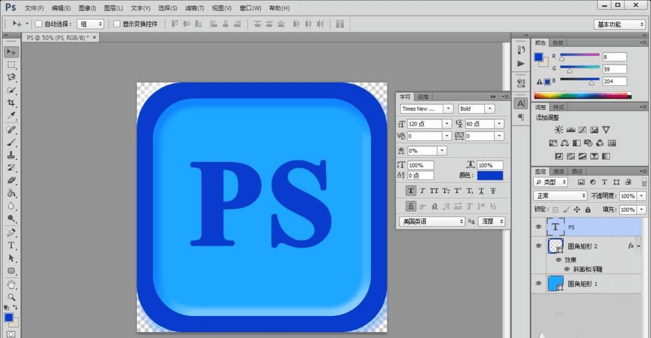Screen dimensions: 651x338
Task: Click the foreground color swatch in Color panel
Action: [x=538, y=57]
